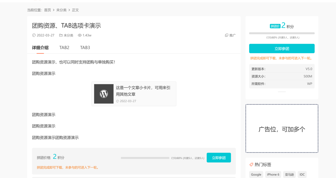Click the 热门标签 tag icon
This screenshot has width=336, height=178.
(251, 165)
